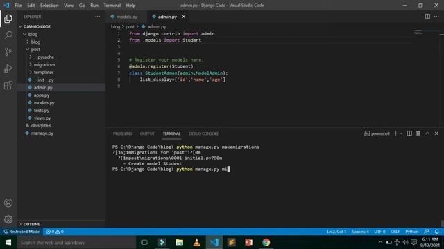Select the Terminal panel tab
Viewport: 444px width, 249px height.
point(171,133)
